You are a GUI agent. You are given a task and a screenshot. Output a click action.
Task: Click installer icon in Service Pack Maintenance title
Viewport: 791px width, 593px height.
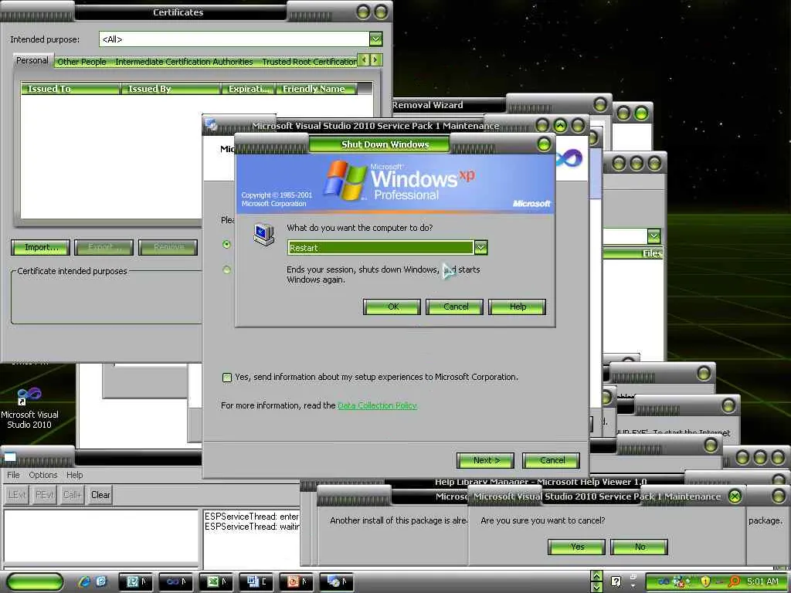point(211,125)
